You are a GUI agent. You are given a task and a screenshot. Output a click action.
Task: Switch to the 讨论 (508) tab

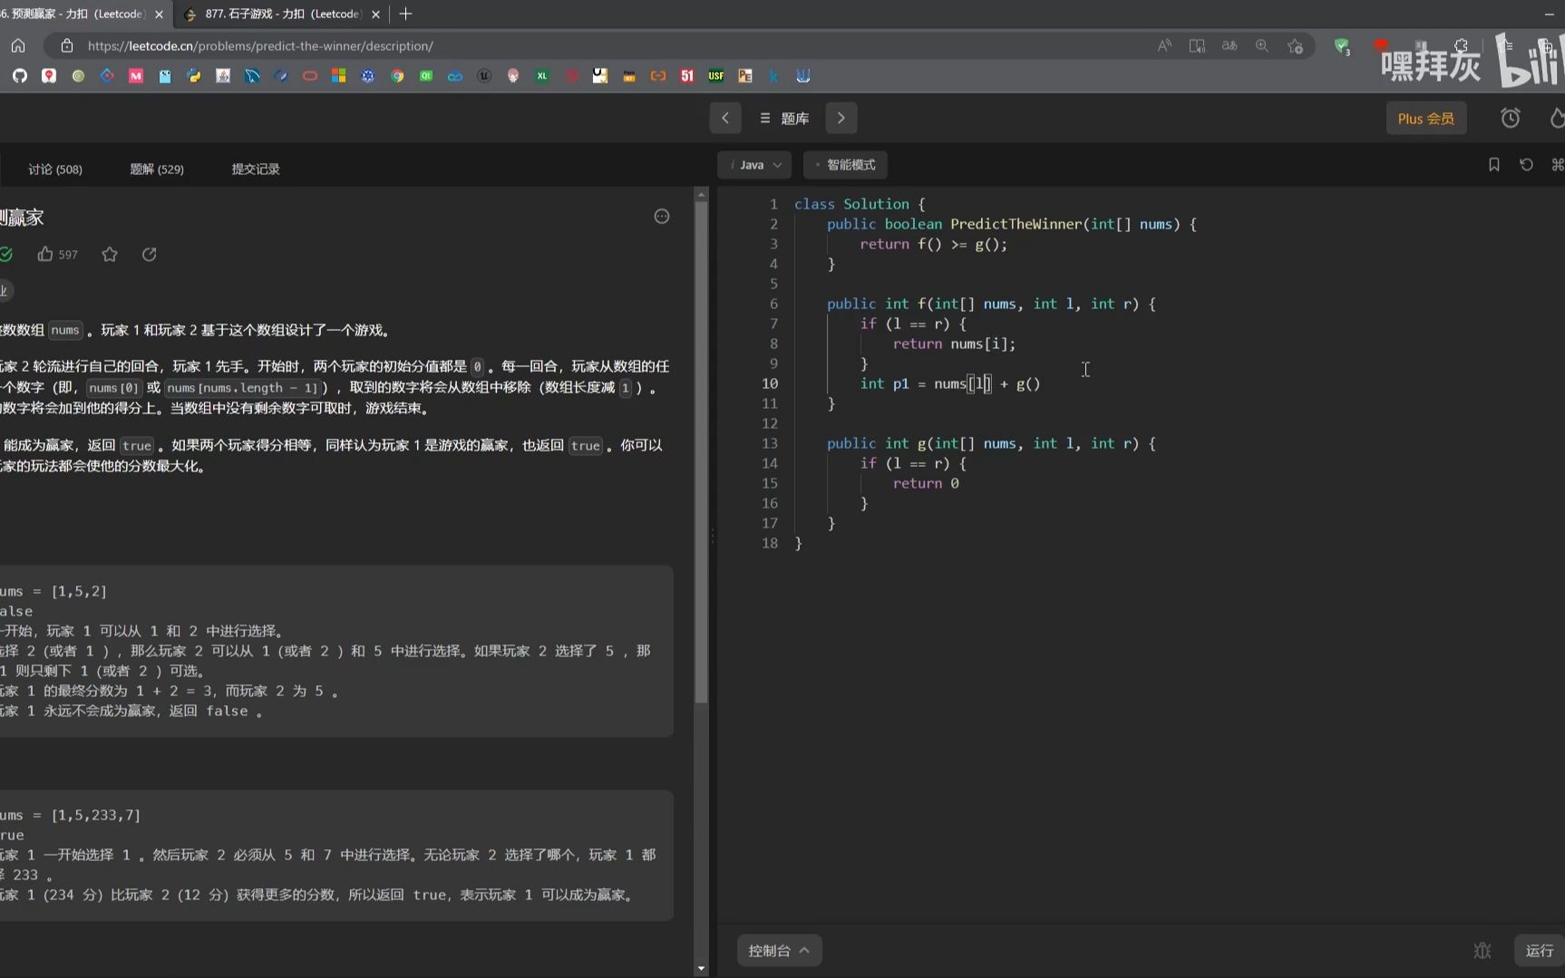click(x=55, y=169)
